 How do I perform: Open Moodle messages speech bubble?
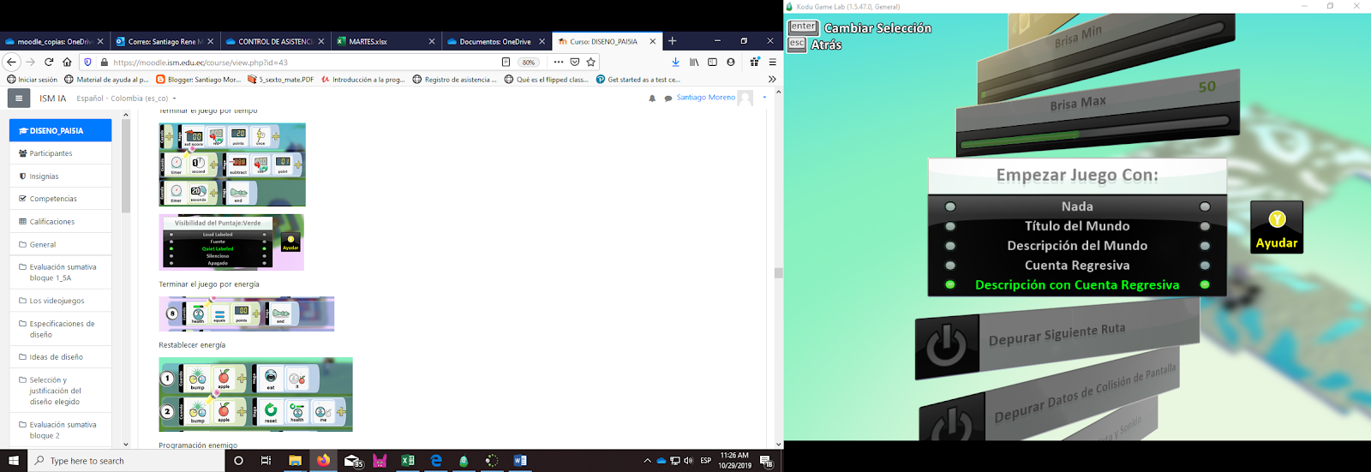(x=668, y=99)
